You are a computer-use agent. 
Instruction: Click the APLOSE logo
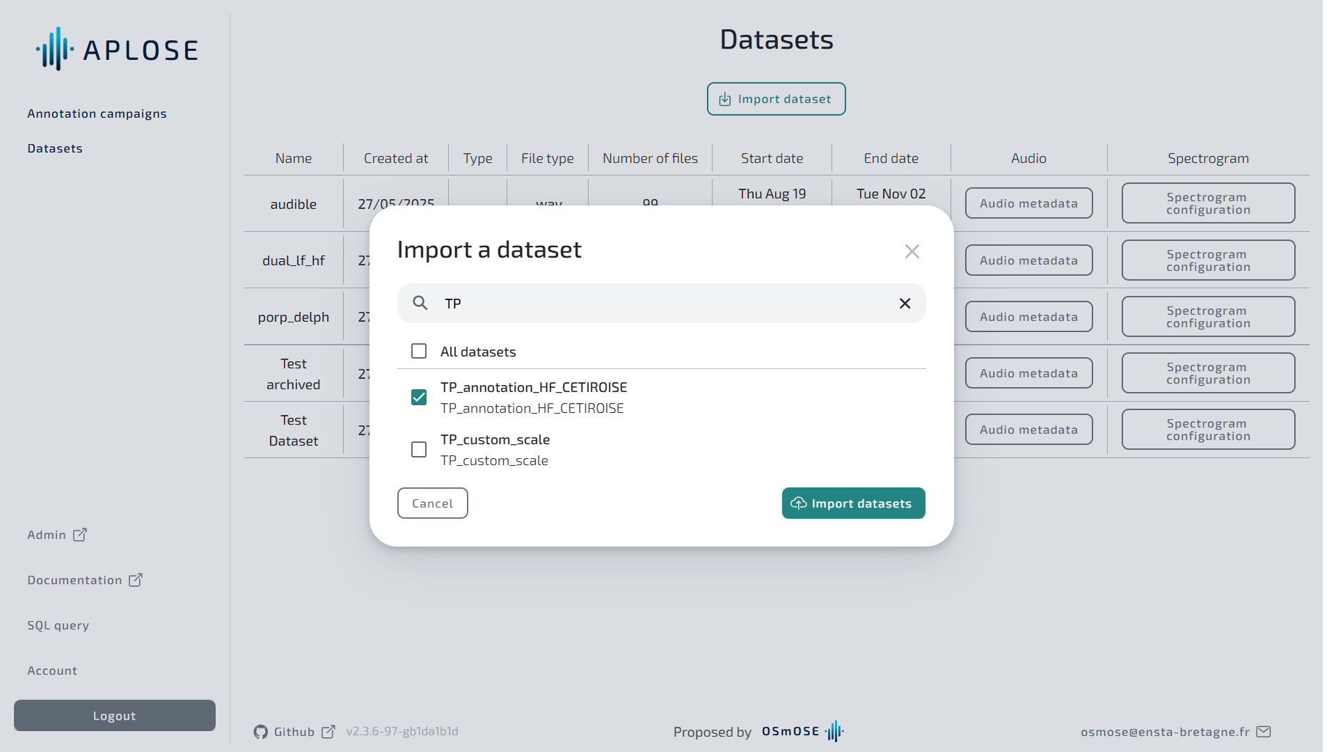(x=117, y=49)
